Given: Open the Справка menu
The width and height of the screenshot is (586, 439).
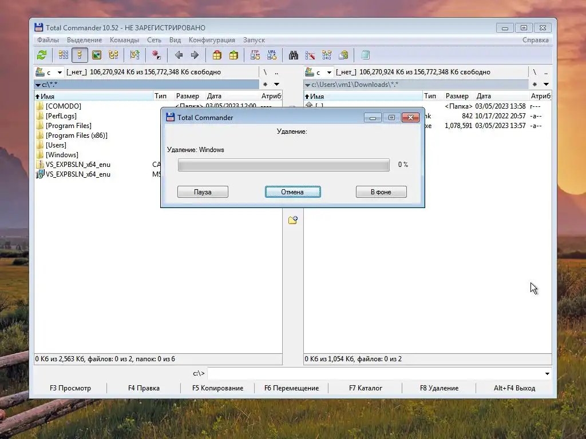Looking at the screenshot, I should coord(535,40).
